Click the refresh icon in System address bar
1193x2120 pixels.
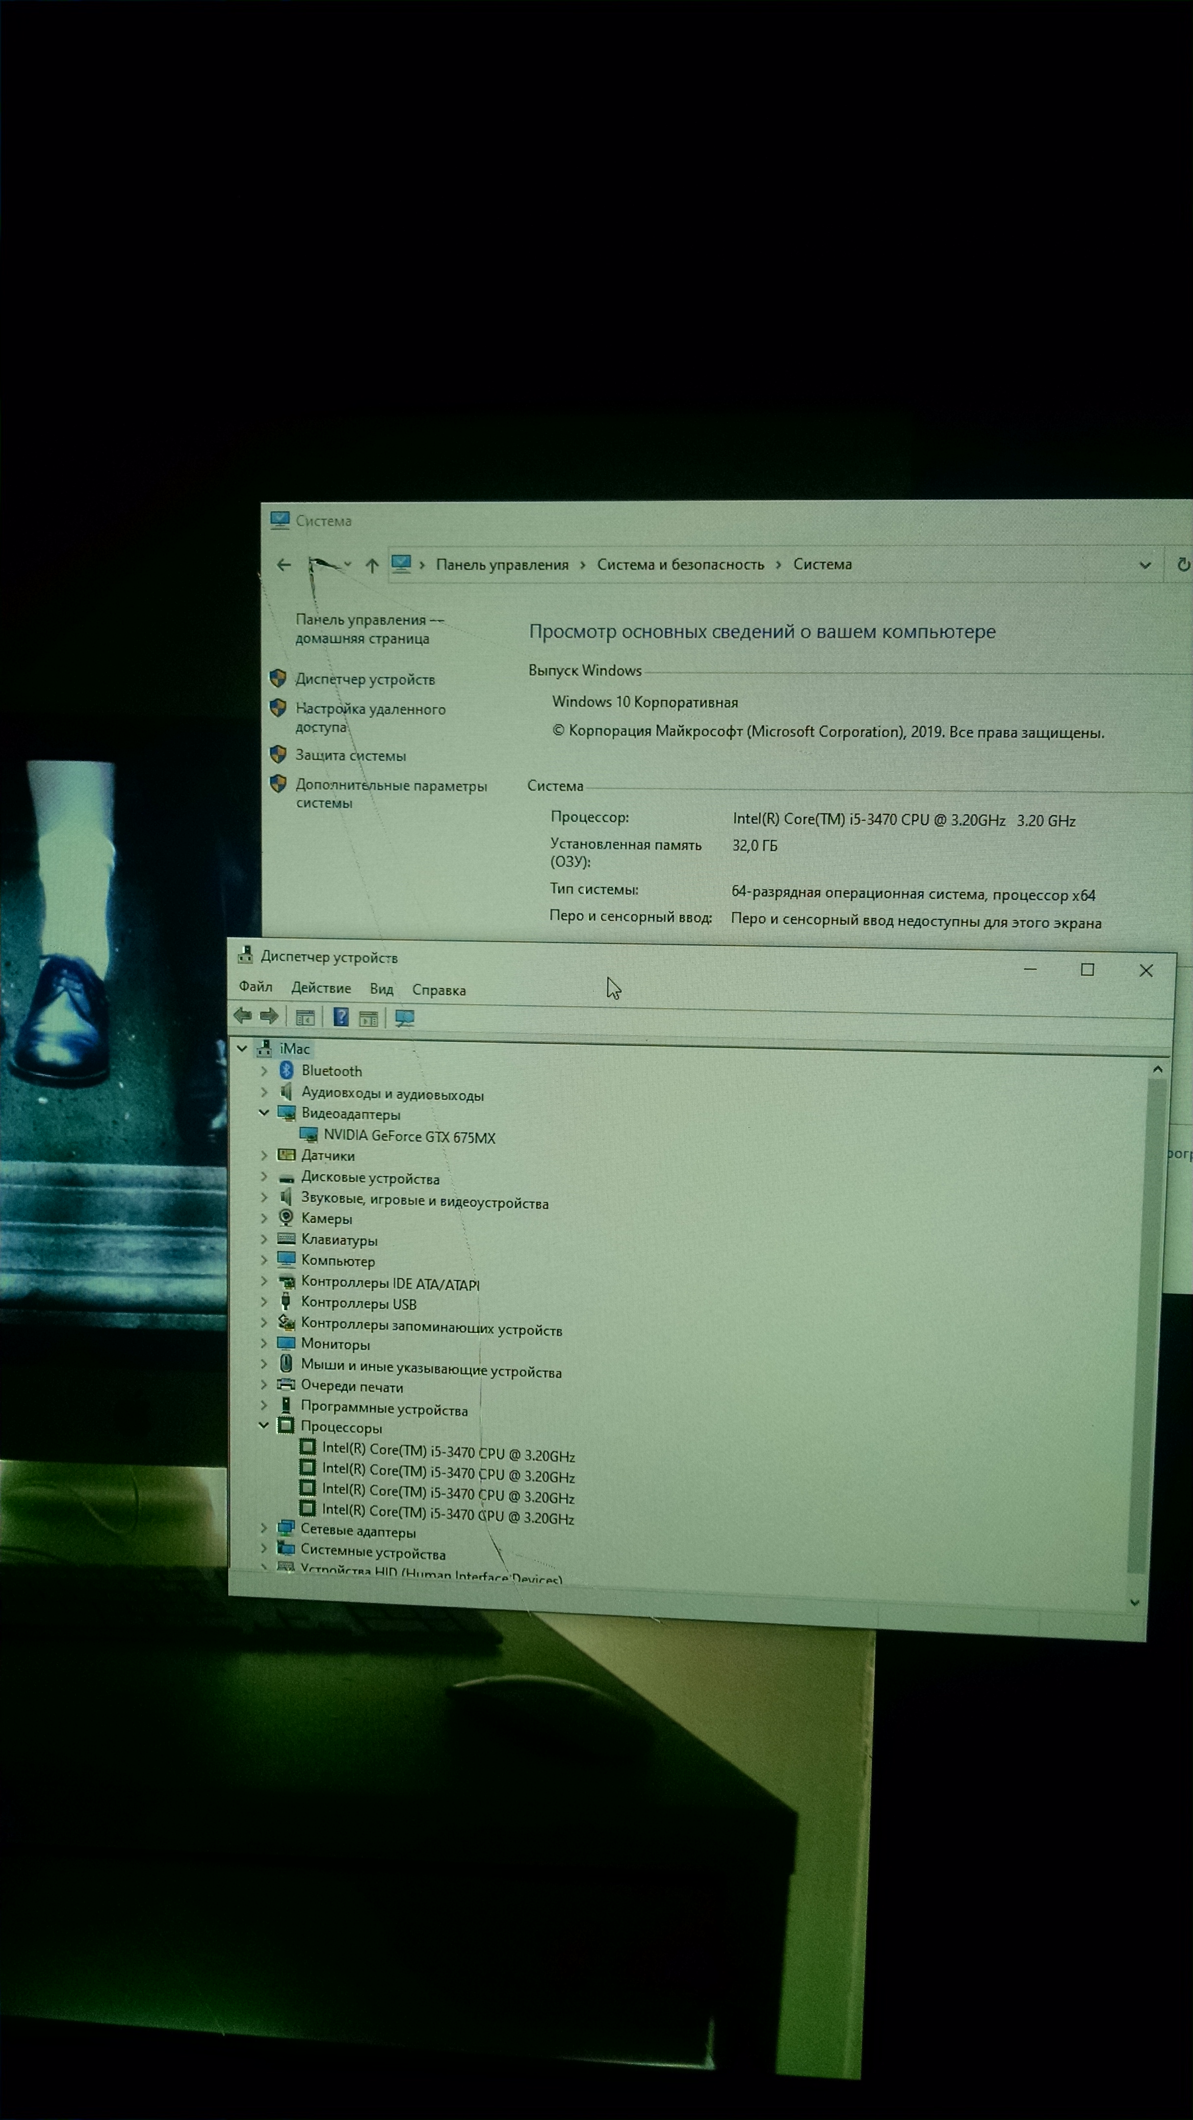[1183, 564]
